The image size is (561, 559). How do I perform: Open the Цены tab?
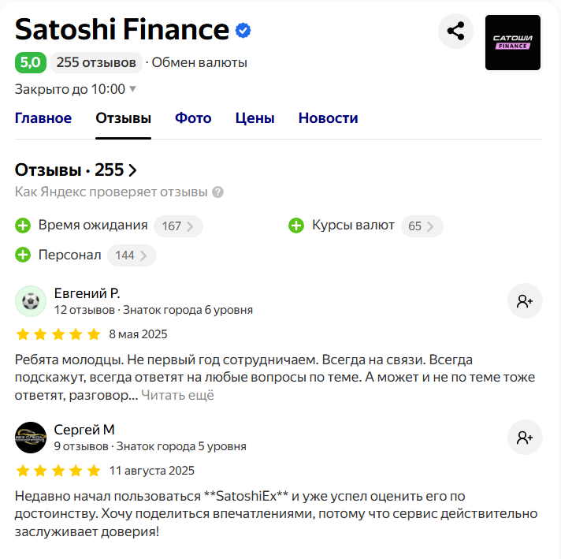click(254, 118)
